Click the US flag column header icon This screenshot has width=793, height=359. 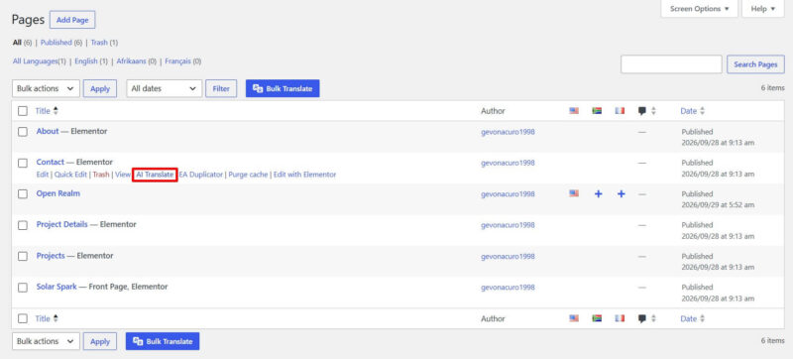pyautogui.click(x=574, y=111)
